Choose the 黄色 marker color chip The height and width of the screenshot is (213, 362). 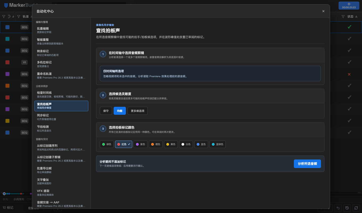(171, 144)
